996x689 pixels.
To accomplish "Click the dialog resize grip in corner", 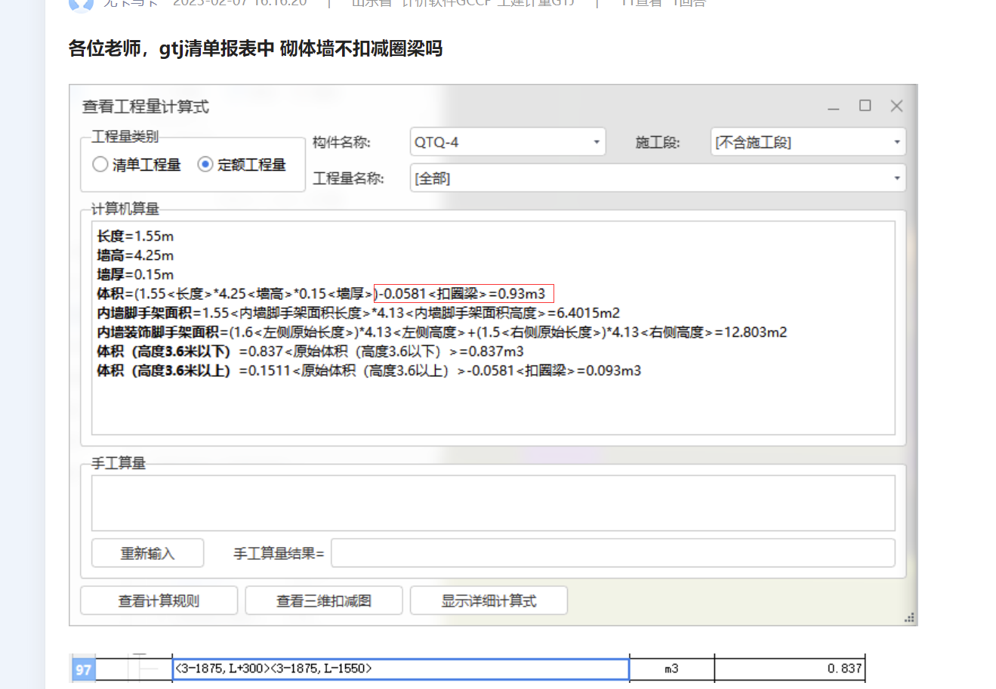I will 910,618.
